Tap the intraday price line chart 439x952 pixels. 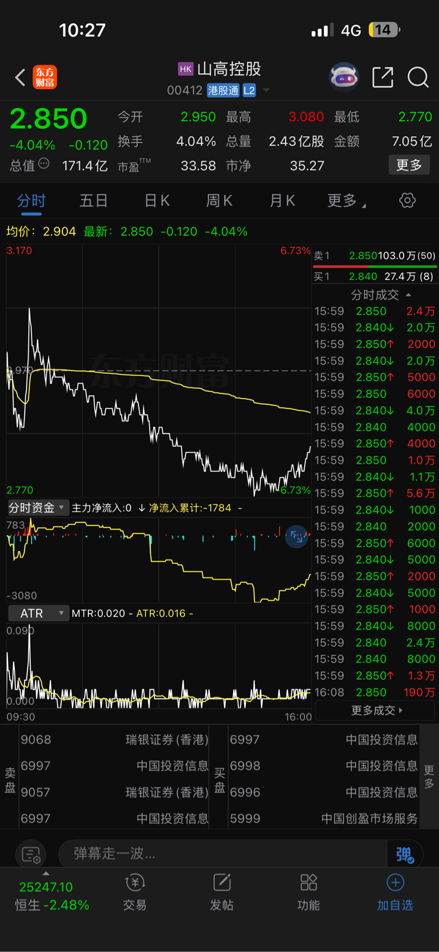click(x=159, y=371)
